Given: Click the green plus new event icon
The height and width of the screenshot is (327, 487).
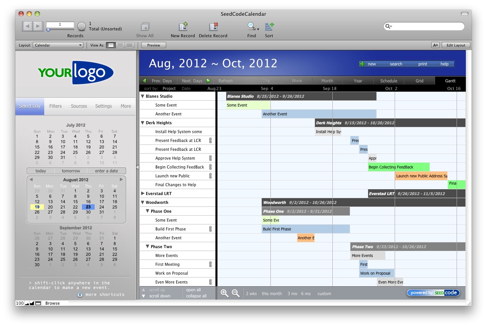Looking at the screenshot, I should coord(362,64).
